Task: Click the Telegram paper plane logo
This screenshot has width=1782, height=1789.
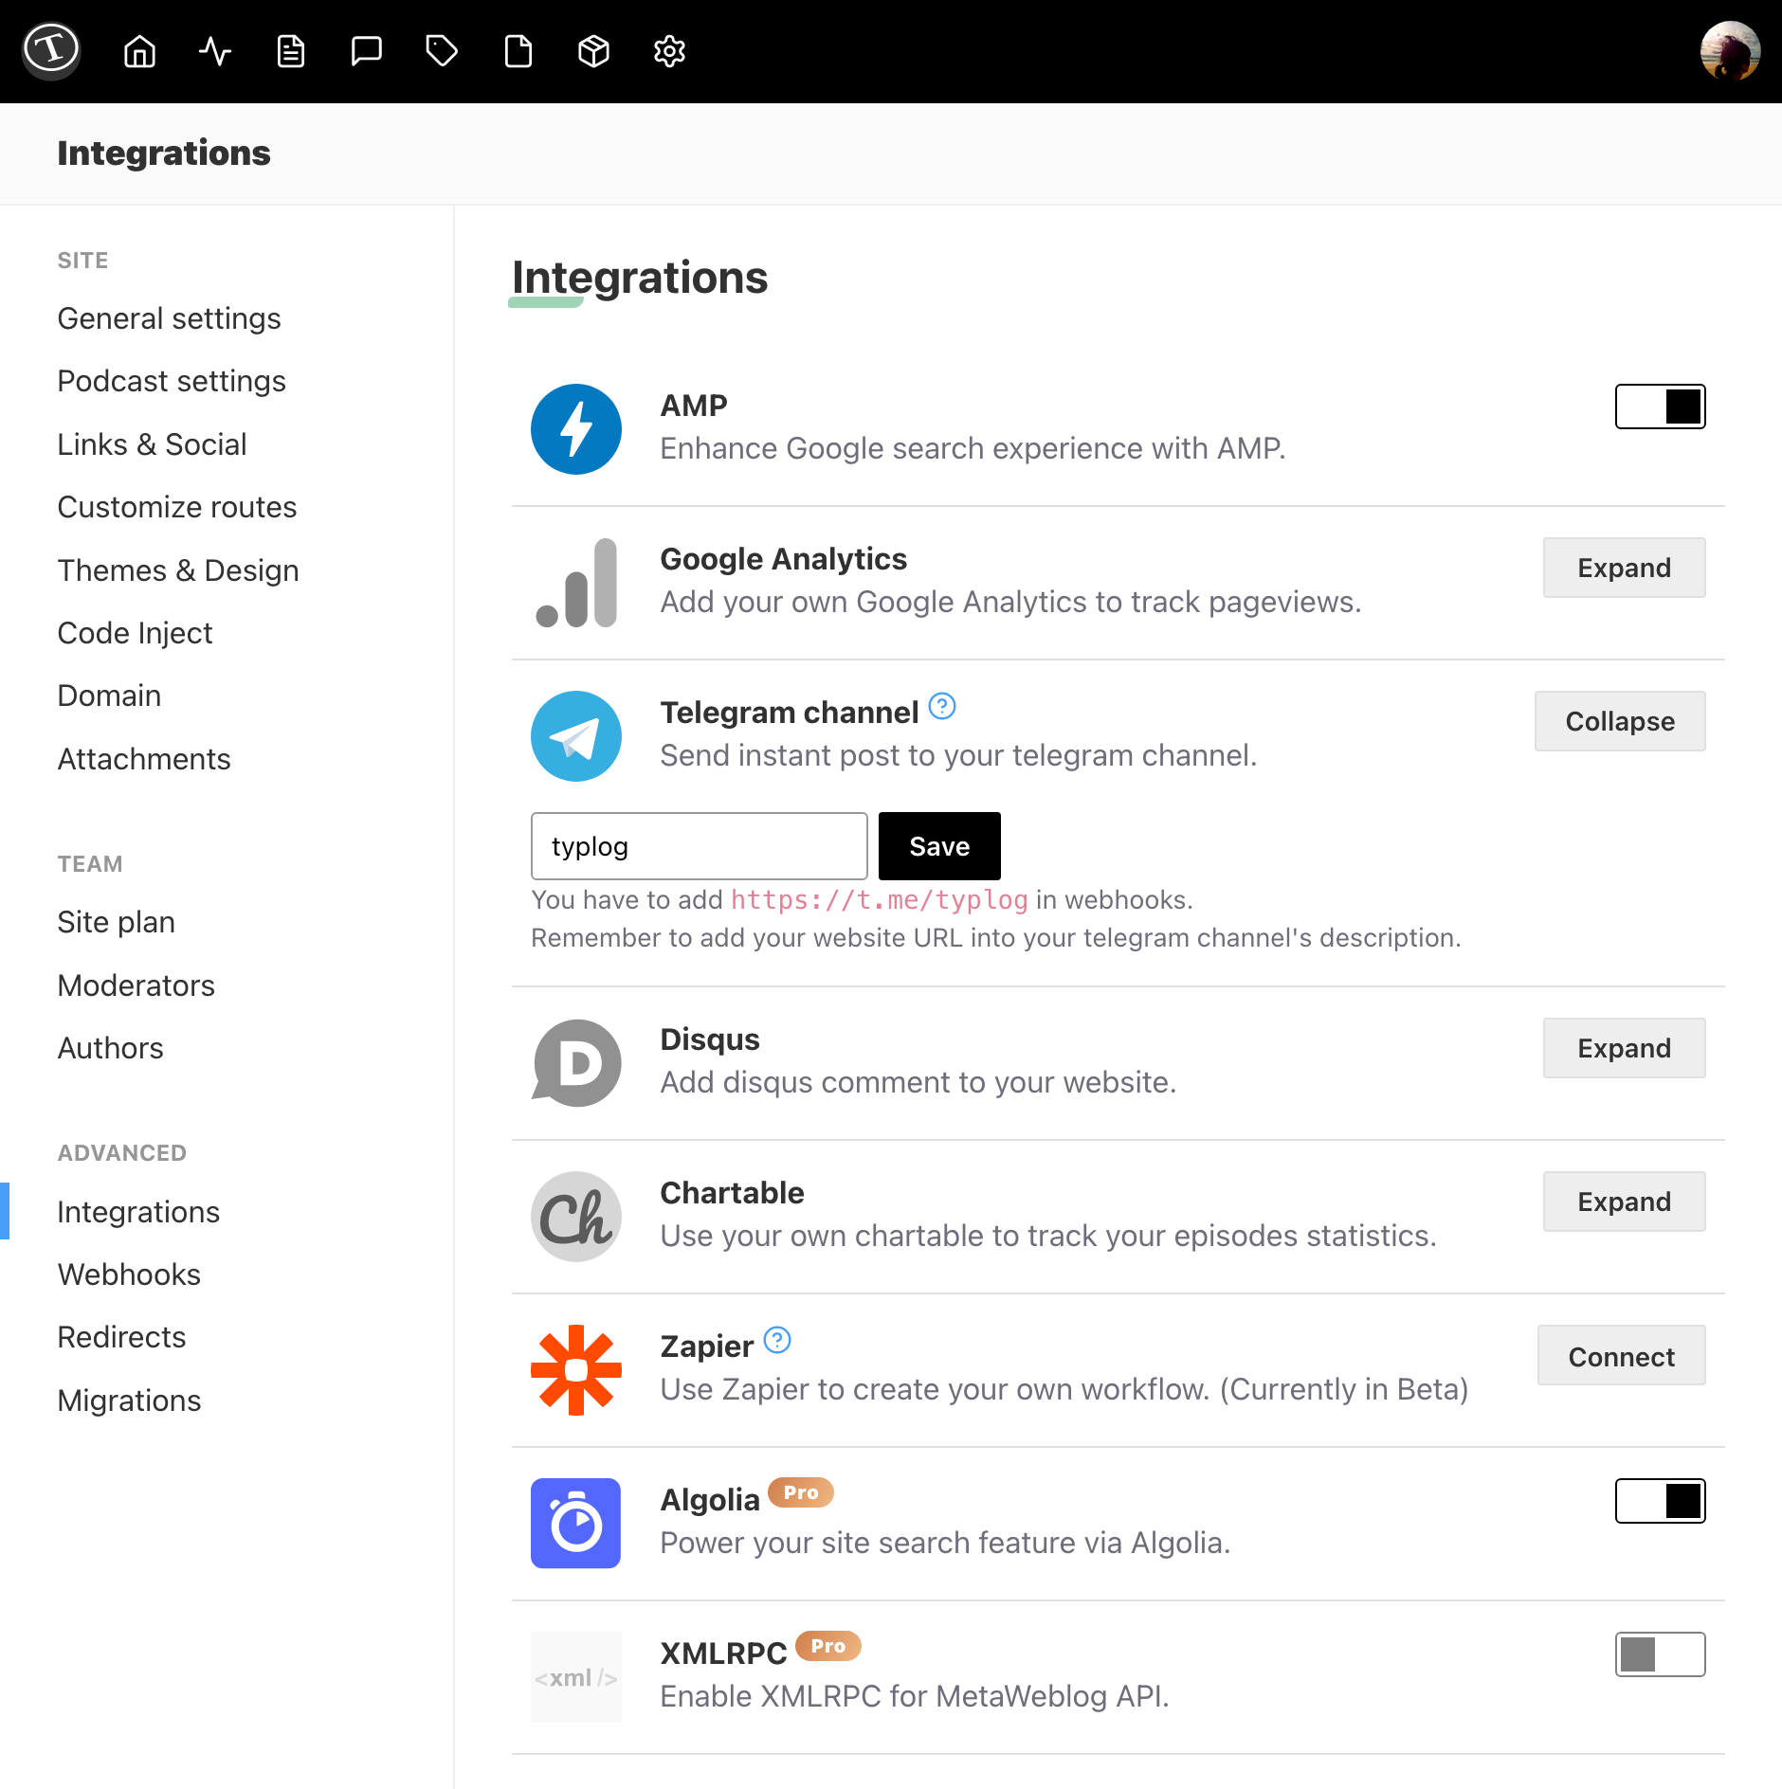Action: pos(576,736)
